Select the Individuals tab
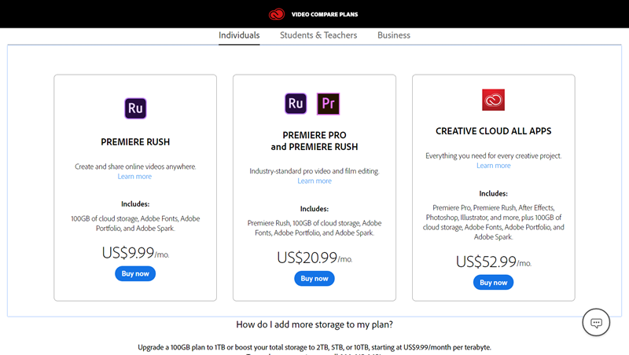The image size is (629, 355). (x=239, y=35)
